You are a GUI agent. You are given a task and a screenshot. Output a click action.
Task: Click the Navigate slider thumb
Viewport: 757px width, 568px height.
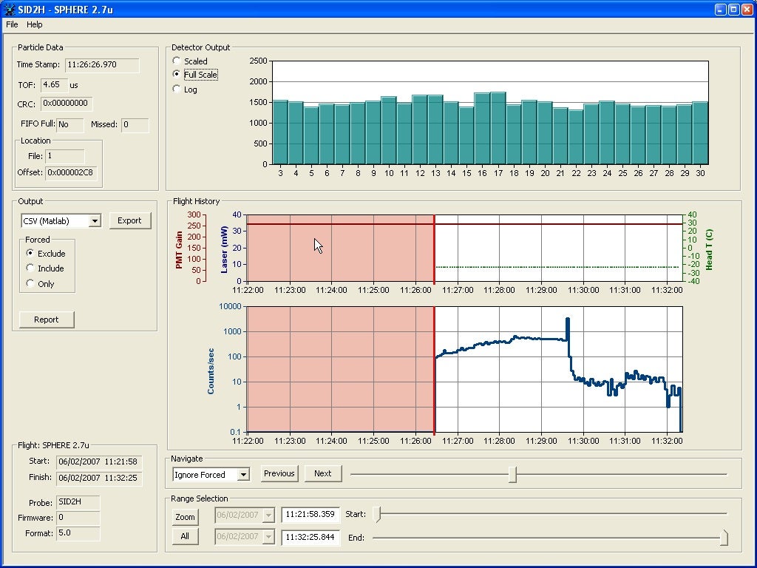pyautogui.click(x=512, y=474)
